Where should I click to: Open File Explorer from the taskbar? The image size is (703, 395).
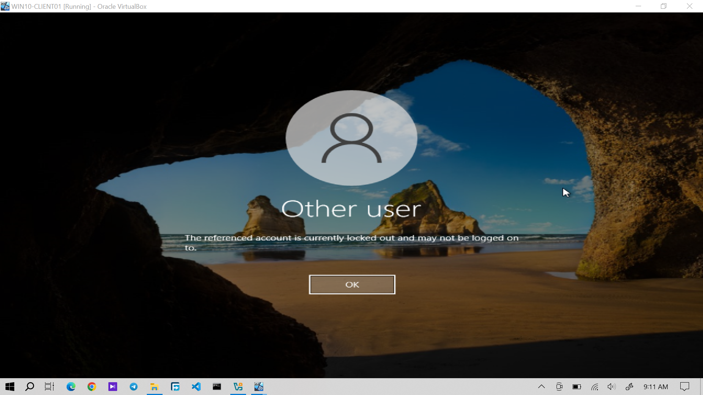coord(155,387)
